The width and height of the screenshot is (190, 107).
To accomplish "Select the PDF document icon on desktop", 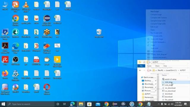I will [36, 61].
